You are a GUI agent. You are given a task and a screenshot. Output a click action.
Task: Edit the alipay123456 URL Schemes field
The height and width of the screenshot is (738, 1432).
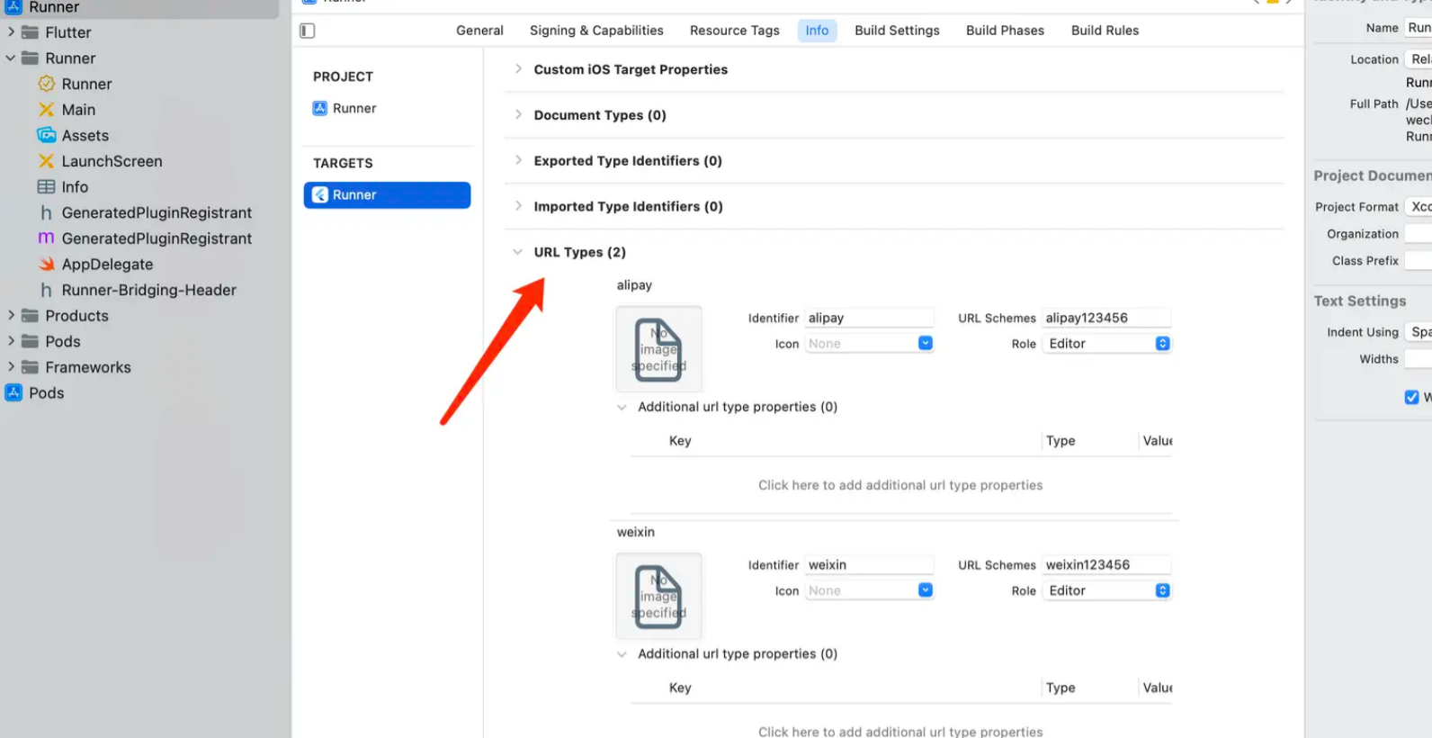coord(1106,318)
